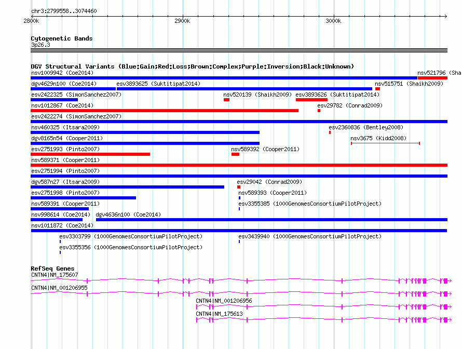
Task: Click the esv3893626 (Suktitipat2014) red bar
Action: pos(311,100)
